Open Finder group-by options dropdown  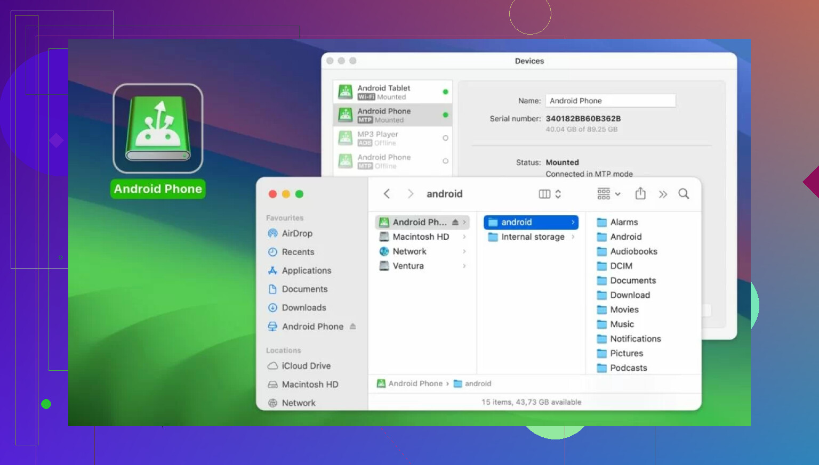(x=608, y=194)
